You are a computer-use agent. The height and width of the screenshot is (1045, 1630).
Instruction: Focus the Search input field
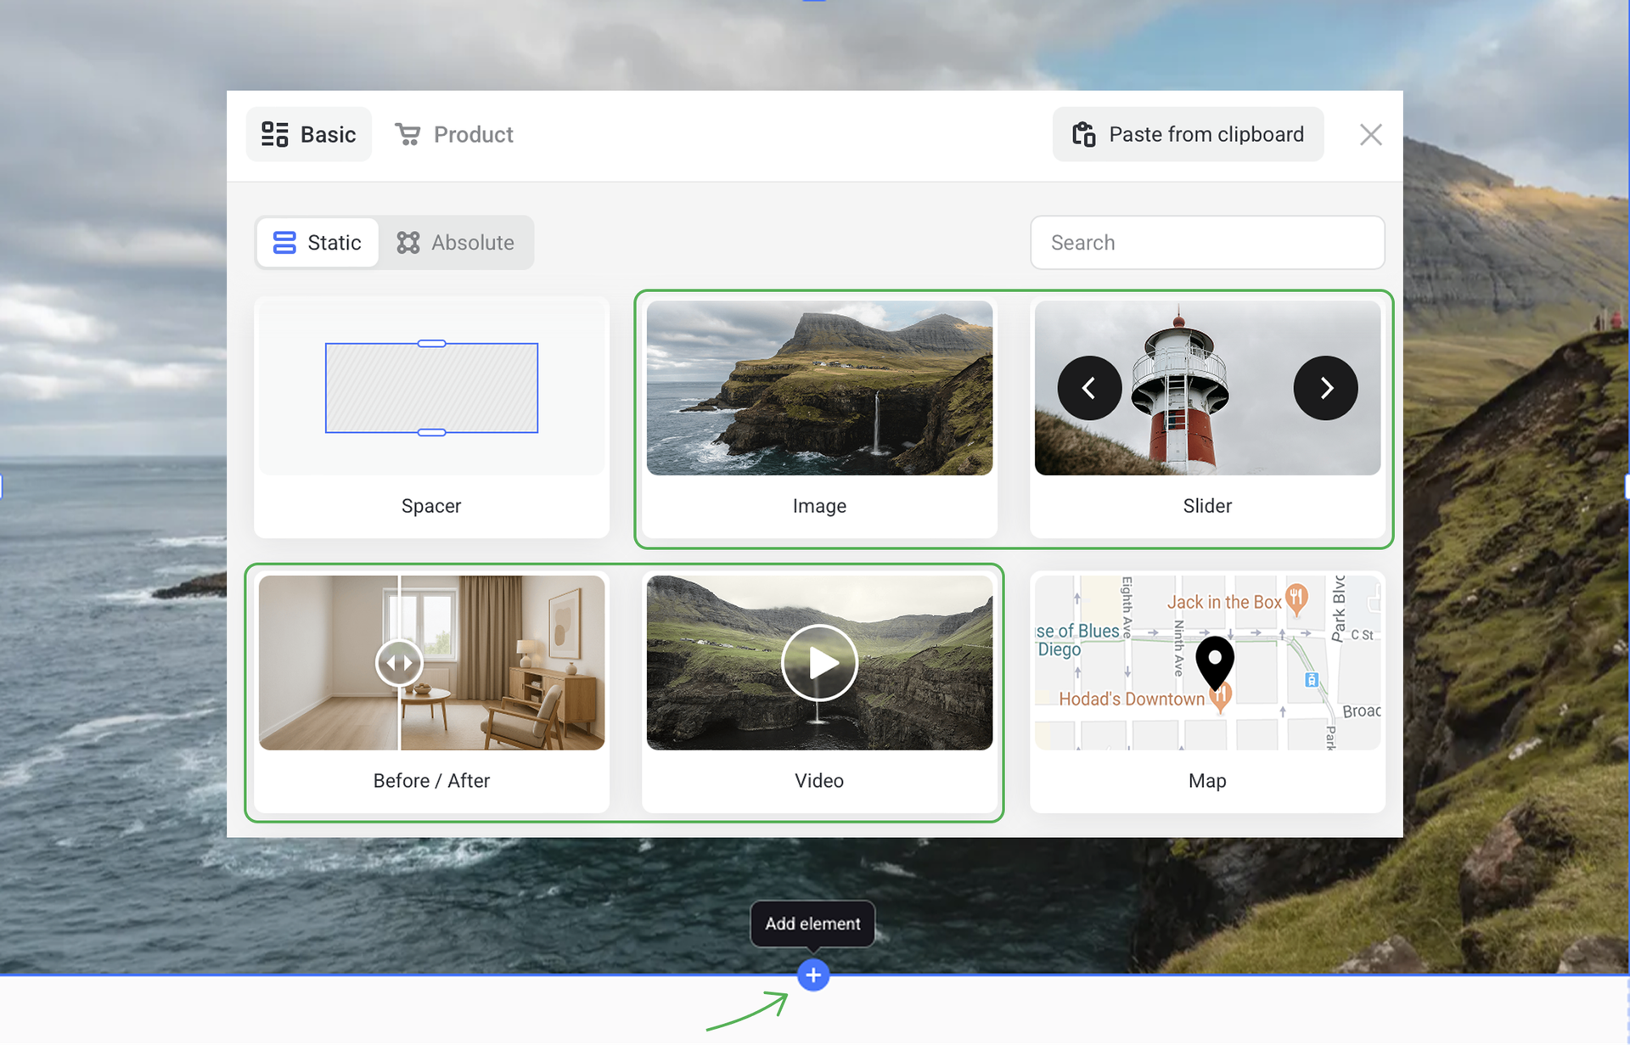[1206, 243]
